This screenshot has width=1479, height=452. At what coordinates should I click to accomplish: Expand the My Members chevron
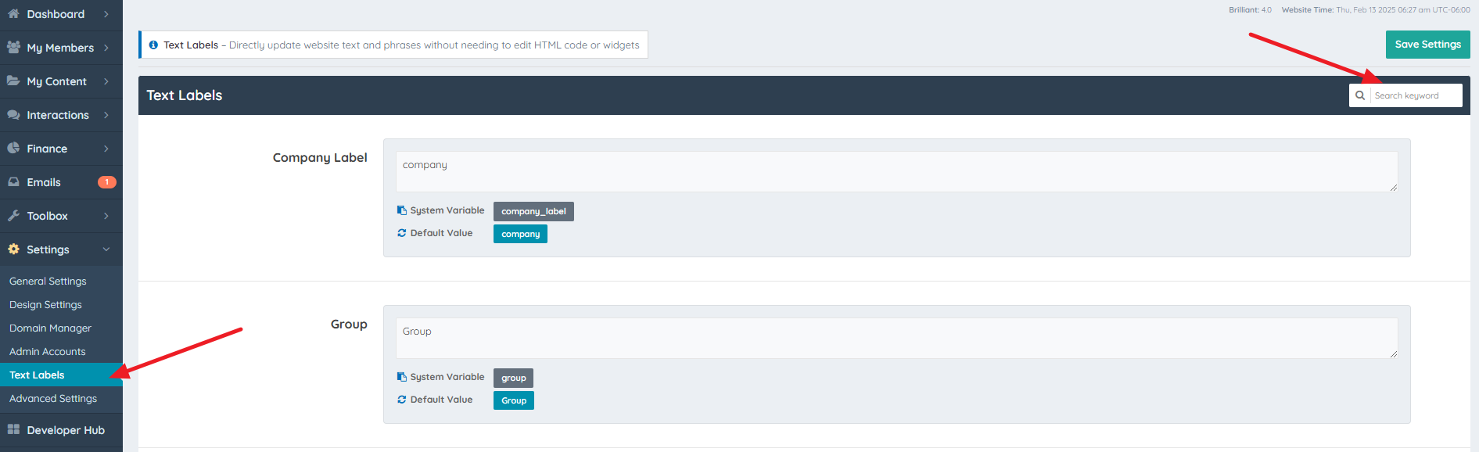(106, 48)
